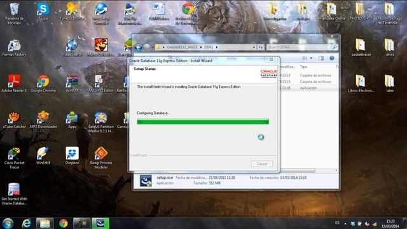Open the otros folder
This screenshot has height=229, width=407.
390,48
